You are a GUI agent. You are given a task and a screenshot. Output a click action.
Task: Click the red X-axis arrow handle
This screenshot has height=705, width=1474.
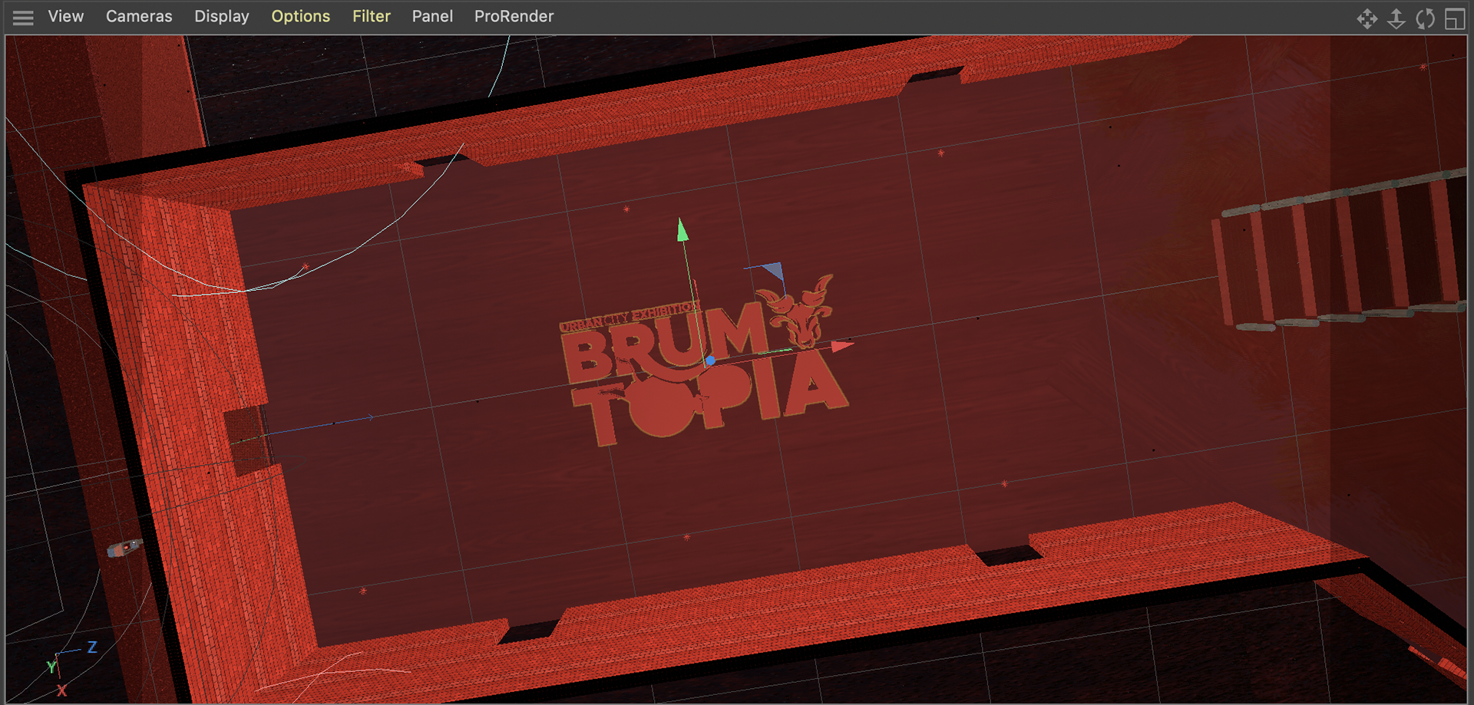pos(842,347)
